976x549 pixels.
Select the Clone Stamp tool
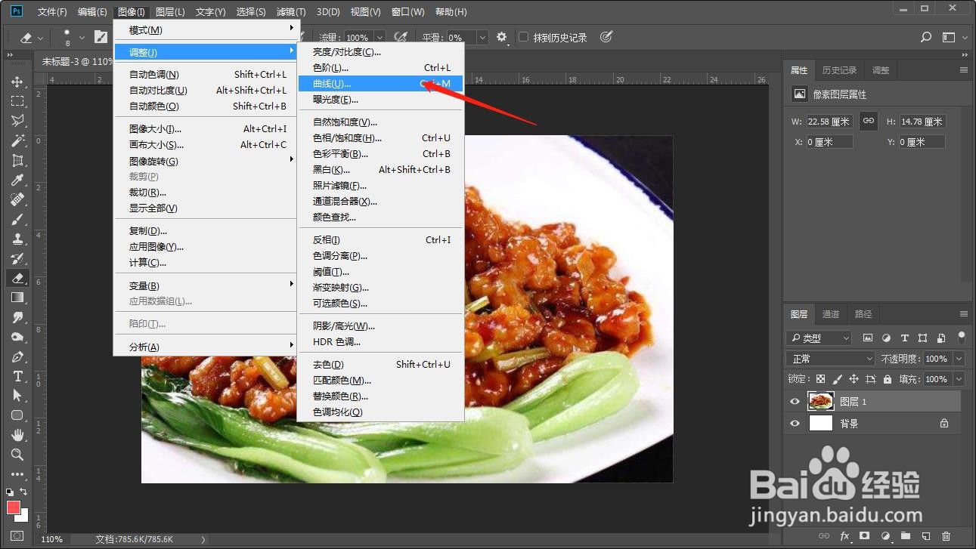point(18,239)
